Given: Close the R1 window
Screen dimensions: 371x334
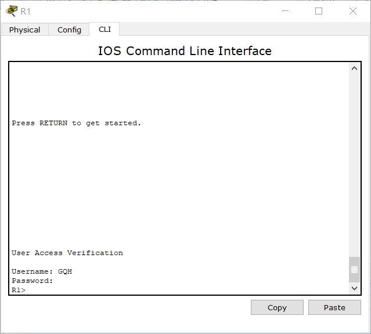Looking at the screenshot, I should (x=353, y=11).
